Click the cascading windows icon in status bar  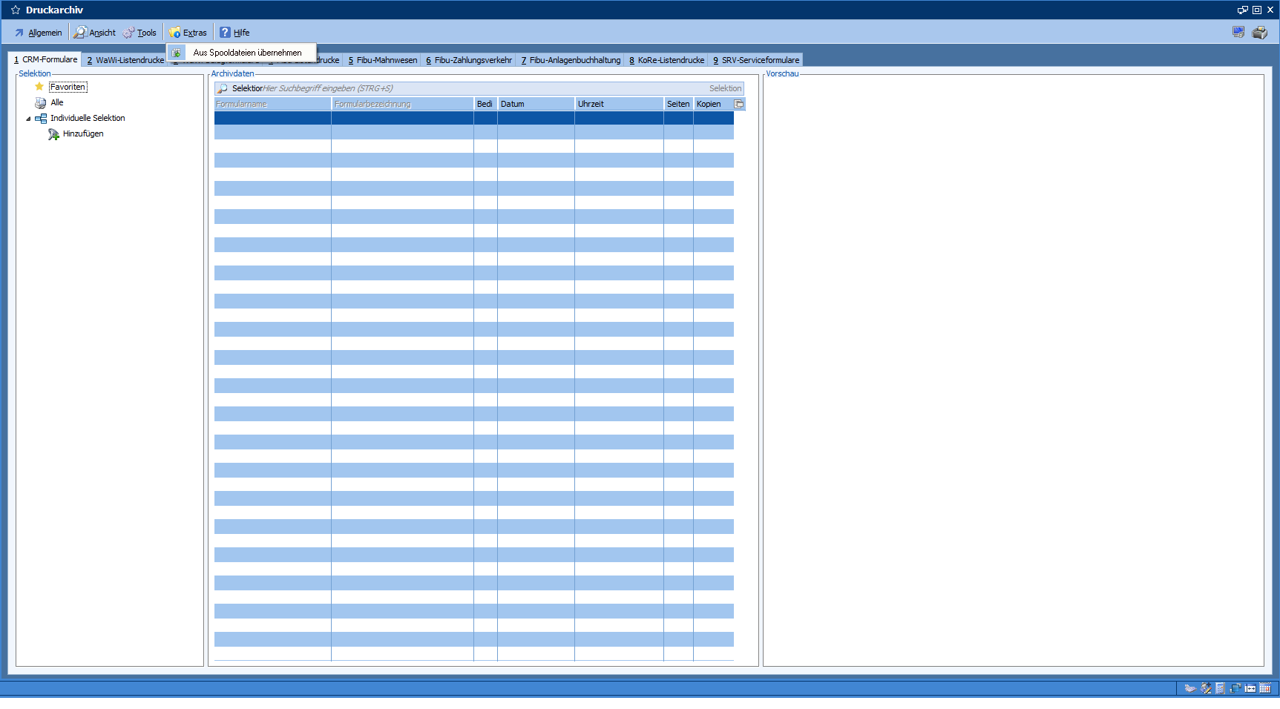[x=1235, y=688]
